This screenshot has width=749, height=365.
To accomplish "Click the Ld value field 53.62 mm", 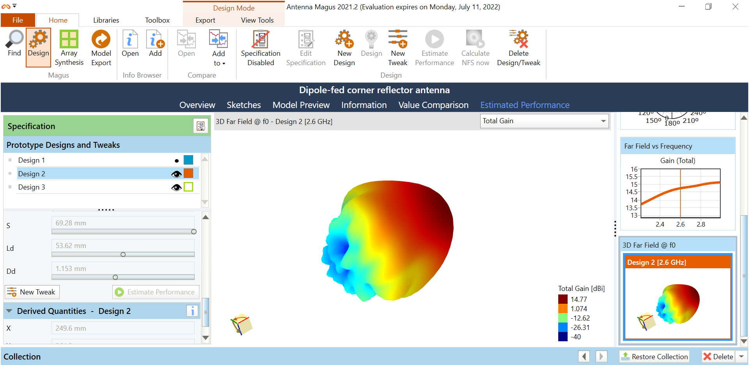I will (x=123, y=245).
